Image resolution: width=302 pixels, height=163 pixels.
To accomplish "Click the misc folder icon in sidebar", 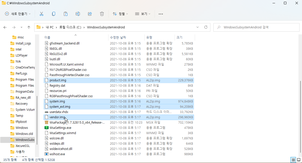I will (x=14, y=37).
